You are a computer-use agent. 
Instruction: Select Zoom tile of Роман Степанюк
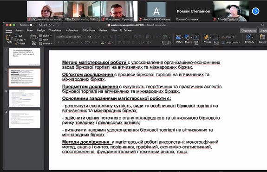pyautogui.click(x=194, y=11)
